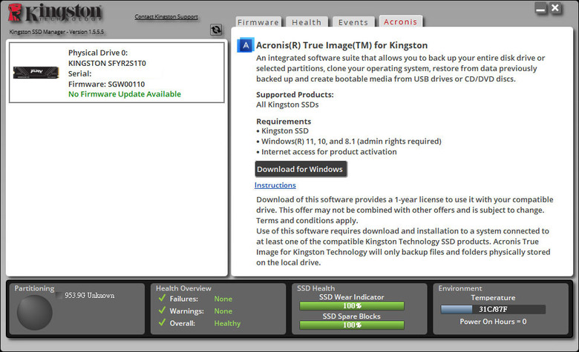Switch to the Firmware tab
The height and width of the screenshot is (352, 579).
point(258,22)
